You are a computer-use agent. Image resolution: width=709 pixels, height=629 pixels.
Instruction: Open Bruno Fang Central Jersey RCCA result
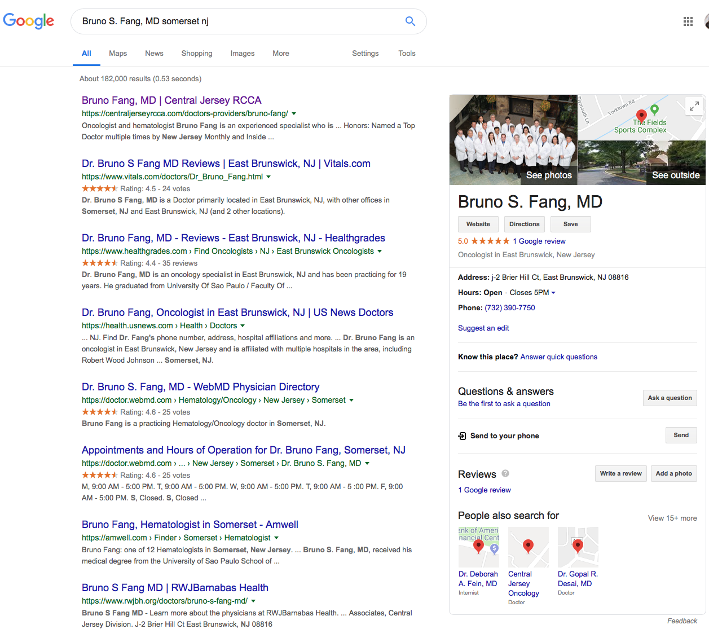pyautogui.click(x=171, y=100)
